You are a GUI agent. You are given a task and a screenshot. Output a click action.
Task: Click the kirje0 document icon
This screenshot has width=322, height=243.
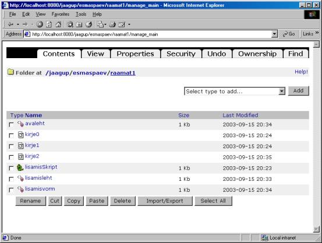point(20,135)
